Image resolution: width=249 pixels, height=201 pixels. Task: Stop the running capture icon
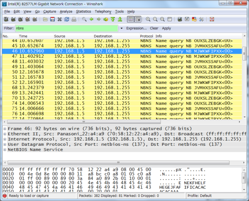[x=28, y=20]
